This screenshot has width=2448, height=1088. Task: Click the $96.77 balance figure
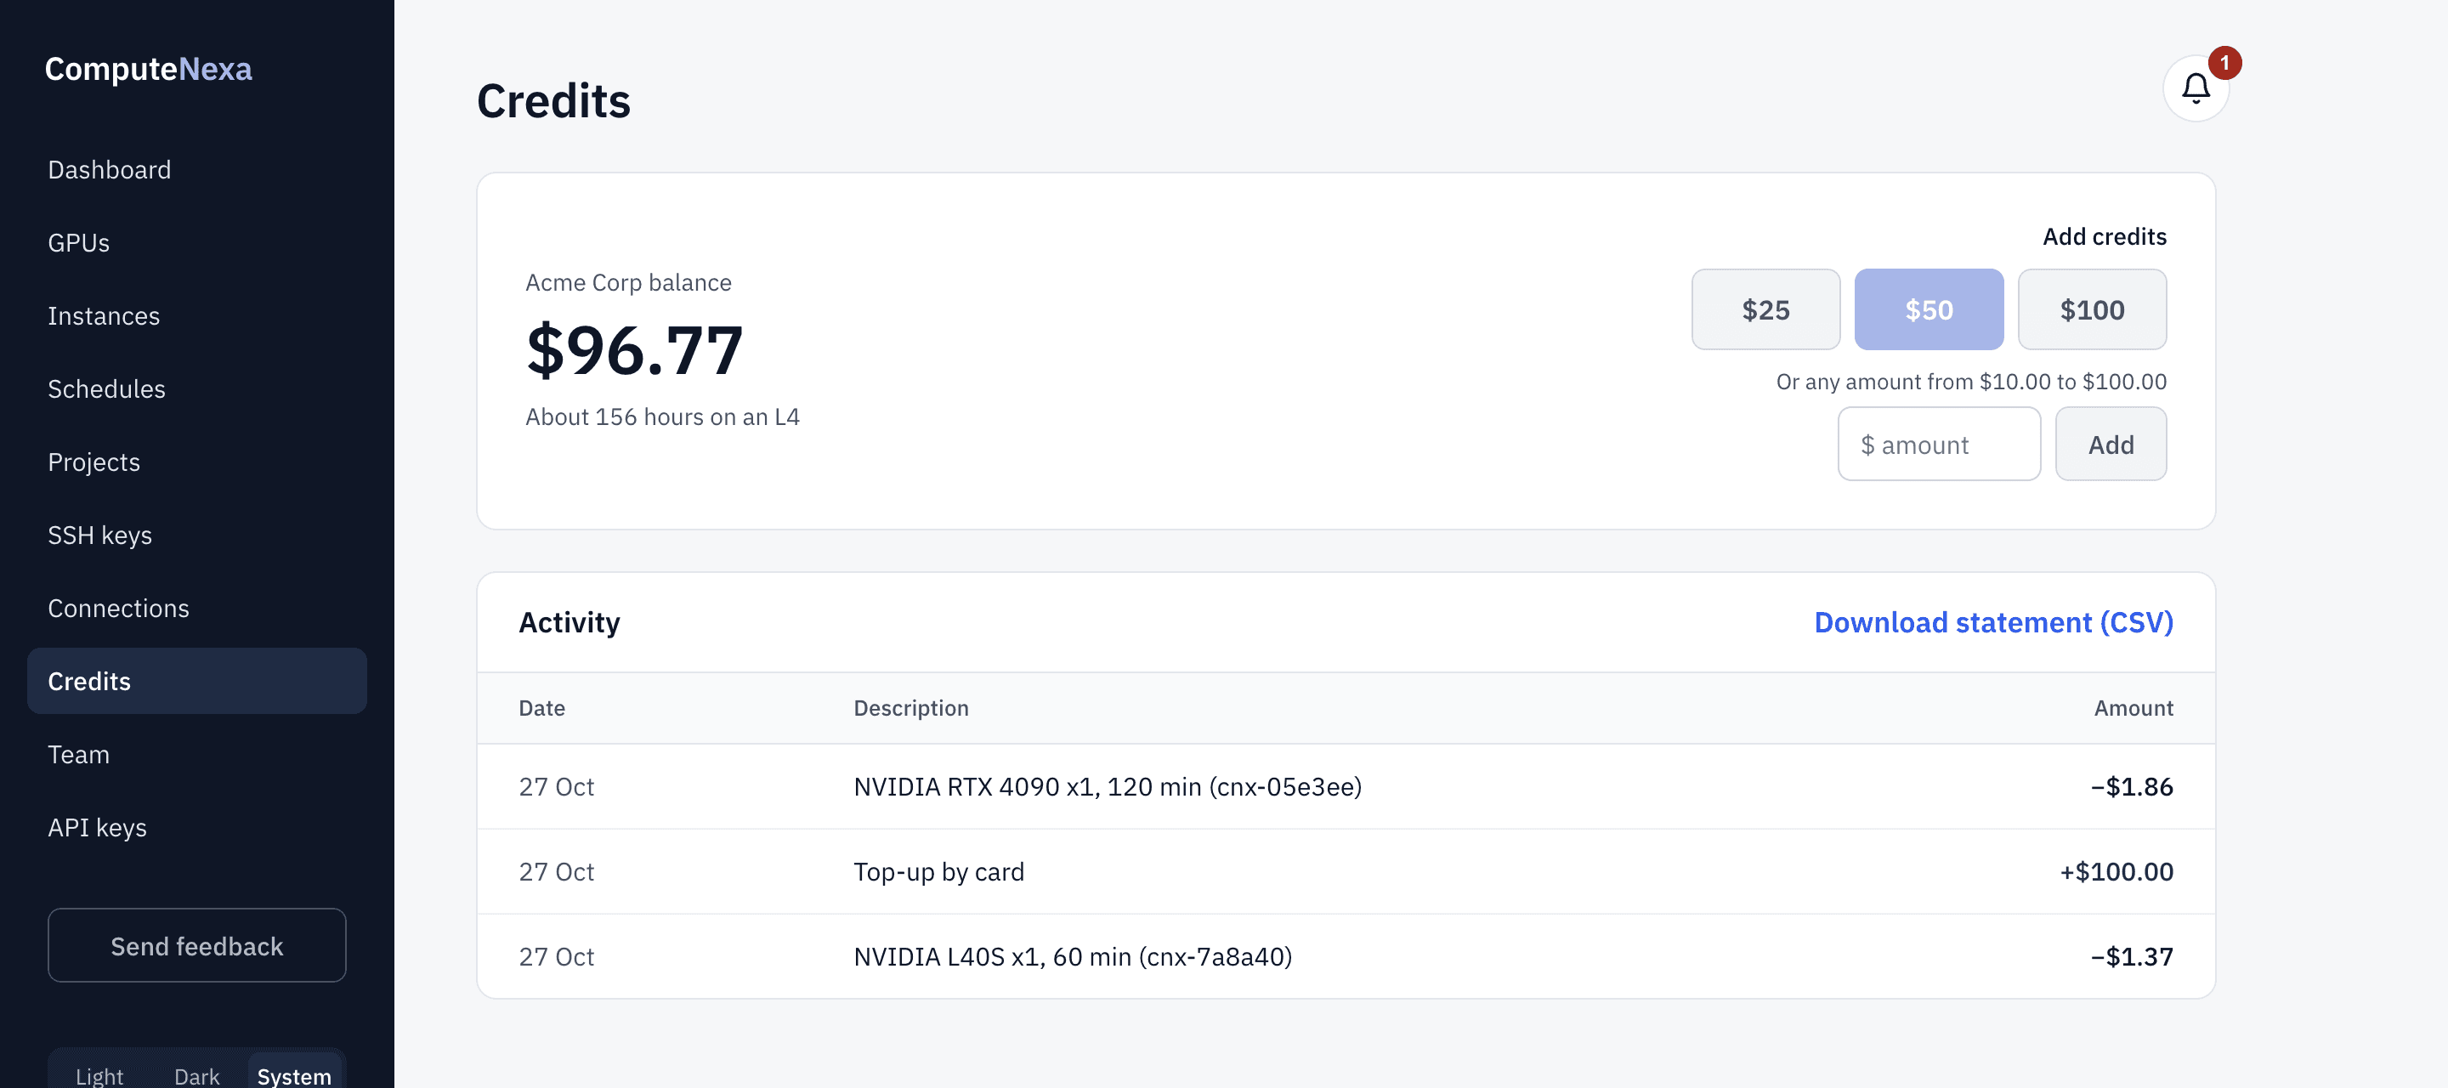[x=634, y=349]
